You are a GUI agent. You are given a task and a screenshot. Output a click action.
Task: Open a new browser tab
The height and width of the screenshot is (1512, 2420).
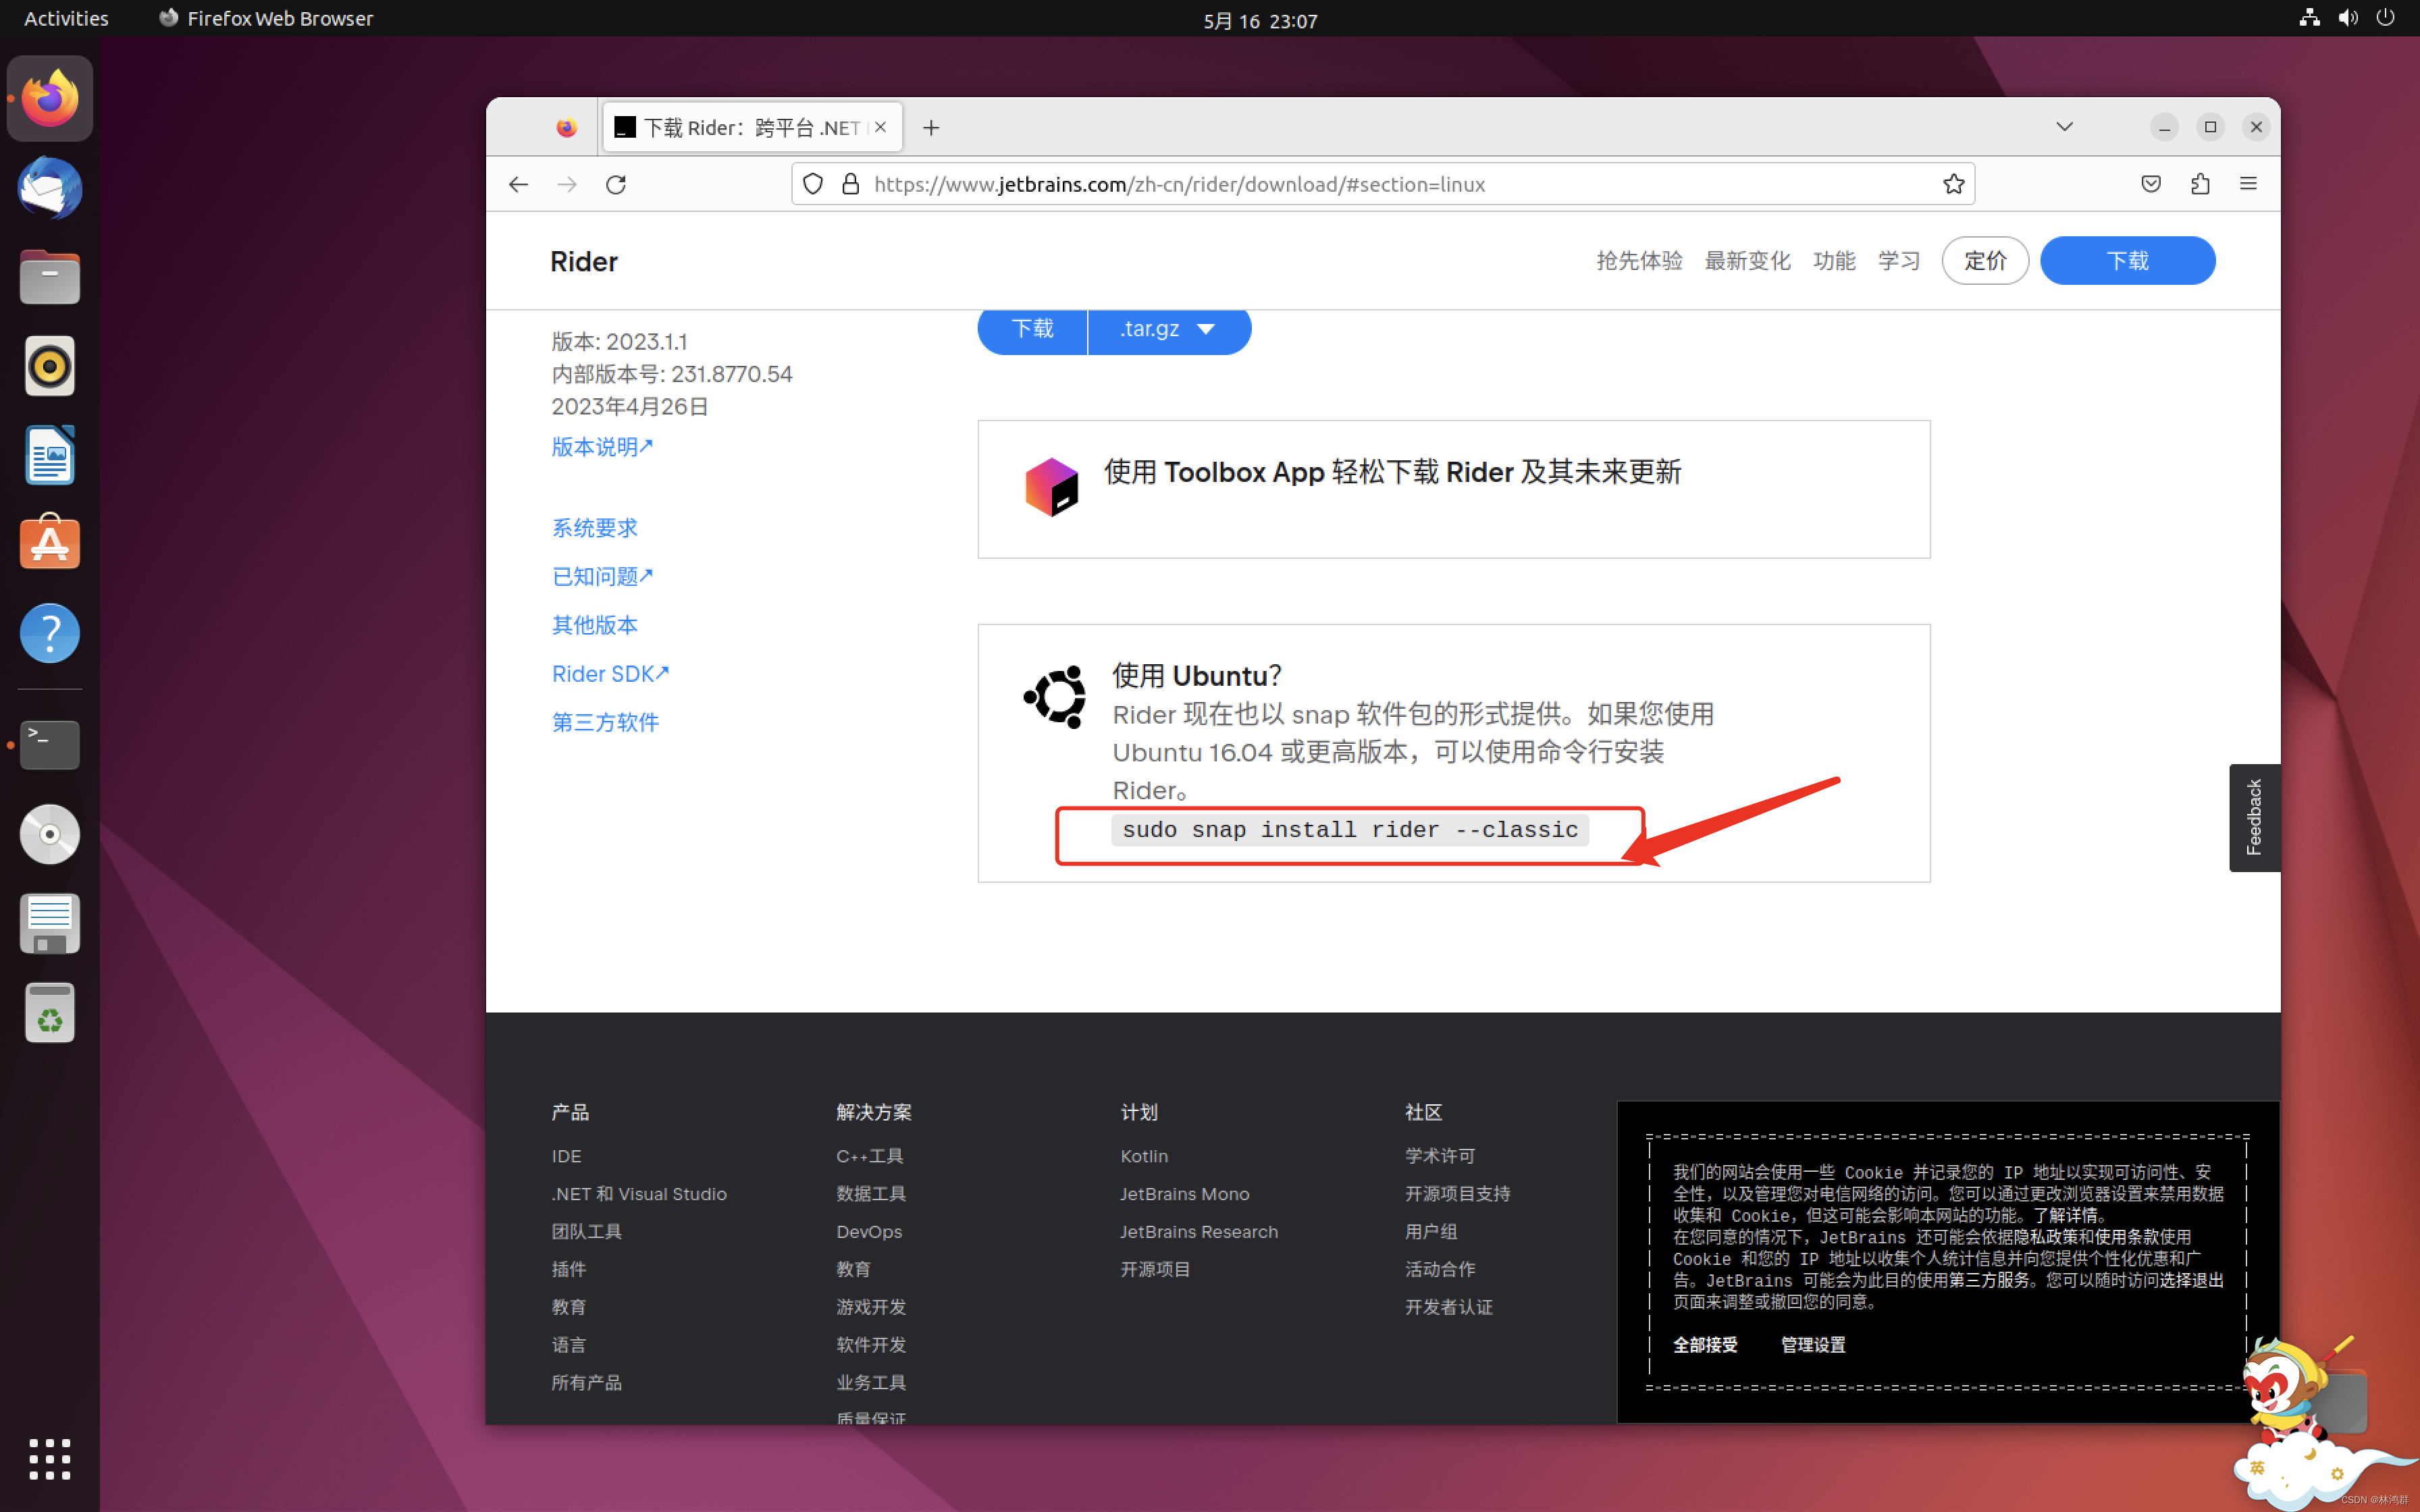click(931, 128)
